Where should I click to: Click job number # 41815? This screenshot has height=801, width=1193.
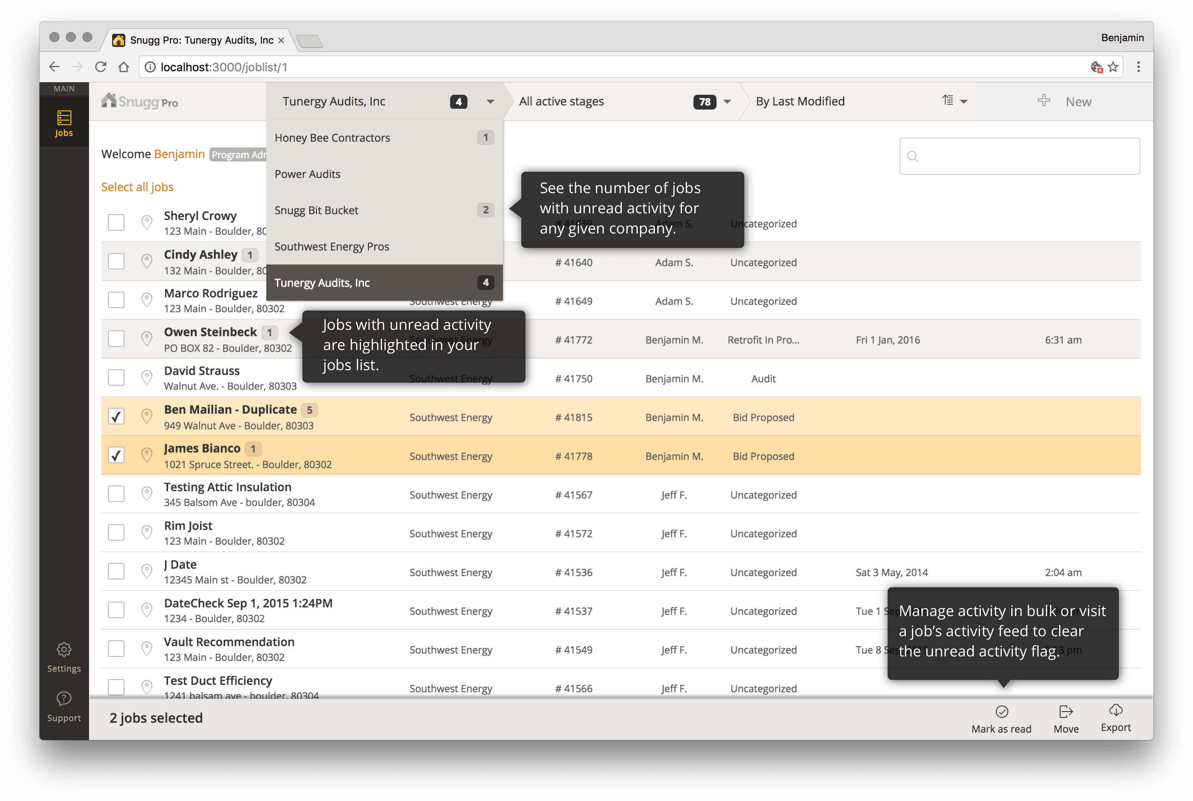point(574,417)
